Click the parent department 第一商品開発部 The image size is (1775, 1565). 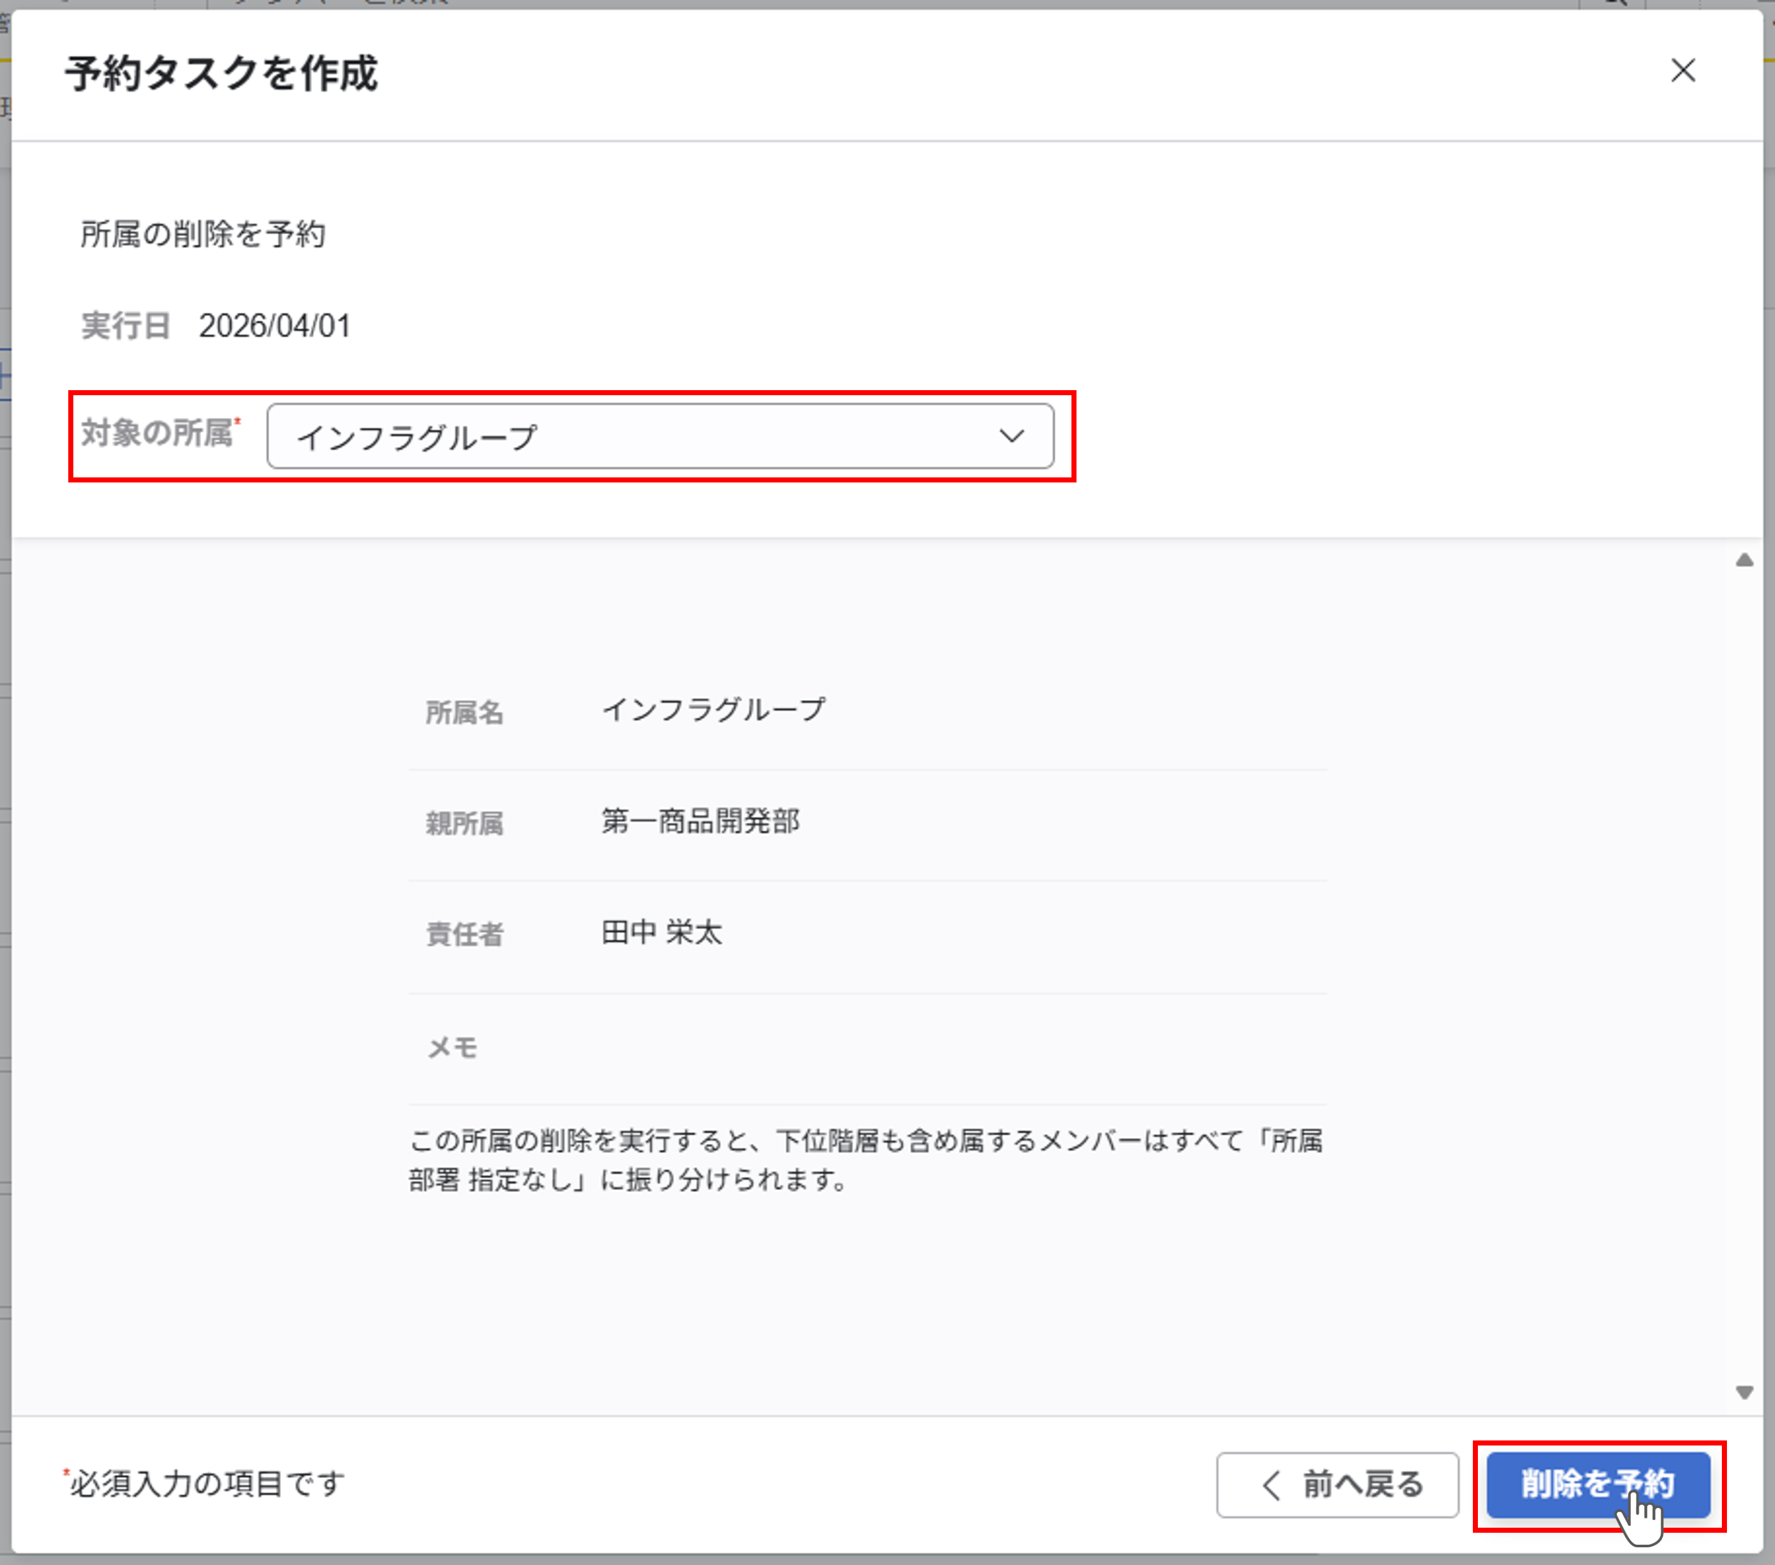point(700,821)
